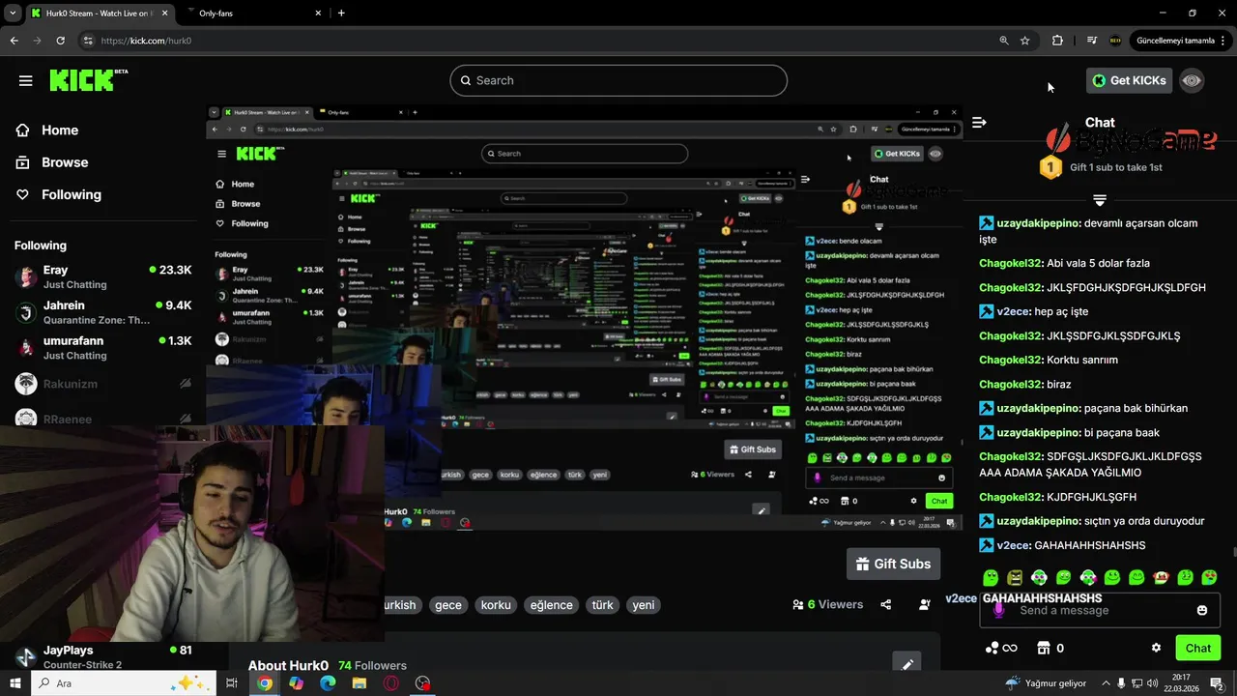Open Opera from the Windows taskbar
This screenshot has width=1237, height=696.
pyautogui.click(x=391, y=683)
